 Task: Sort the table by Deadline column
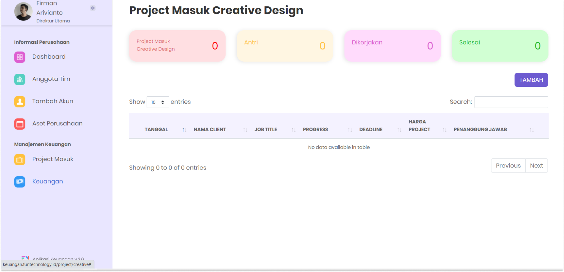(x=371, y=130)
